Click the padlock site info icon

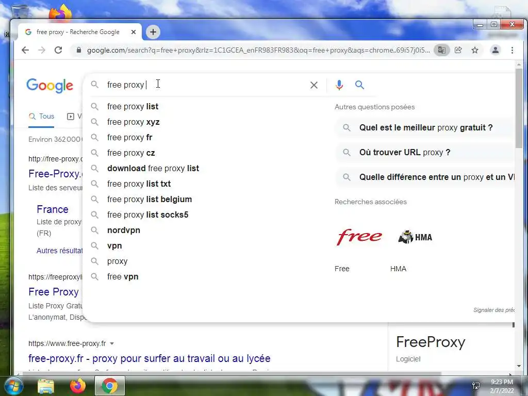[79, 50]
